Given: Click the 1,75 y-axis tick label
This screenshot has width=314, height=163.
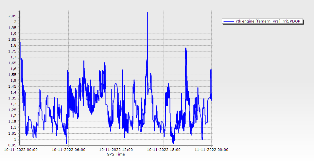Looking at the screenshot, I should point(12,51).
